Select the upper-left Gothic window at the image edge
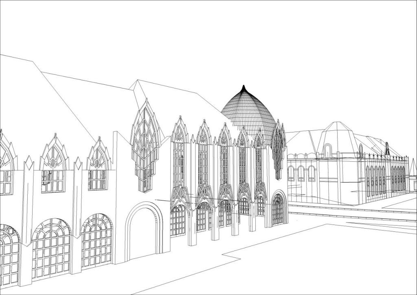 [x=6, y=167]
